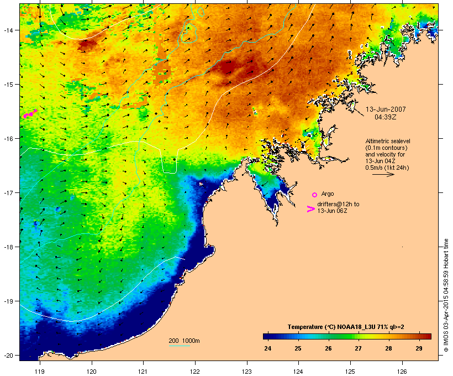This screenshot has height=376, width=453.
Task: Click the 'drifters@12h to' legend text
Action: [x=338, y=204]
